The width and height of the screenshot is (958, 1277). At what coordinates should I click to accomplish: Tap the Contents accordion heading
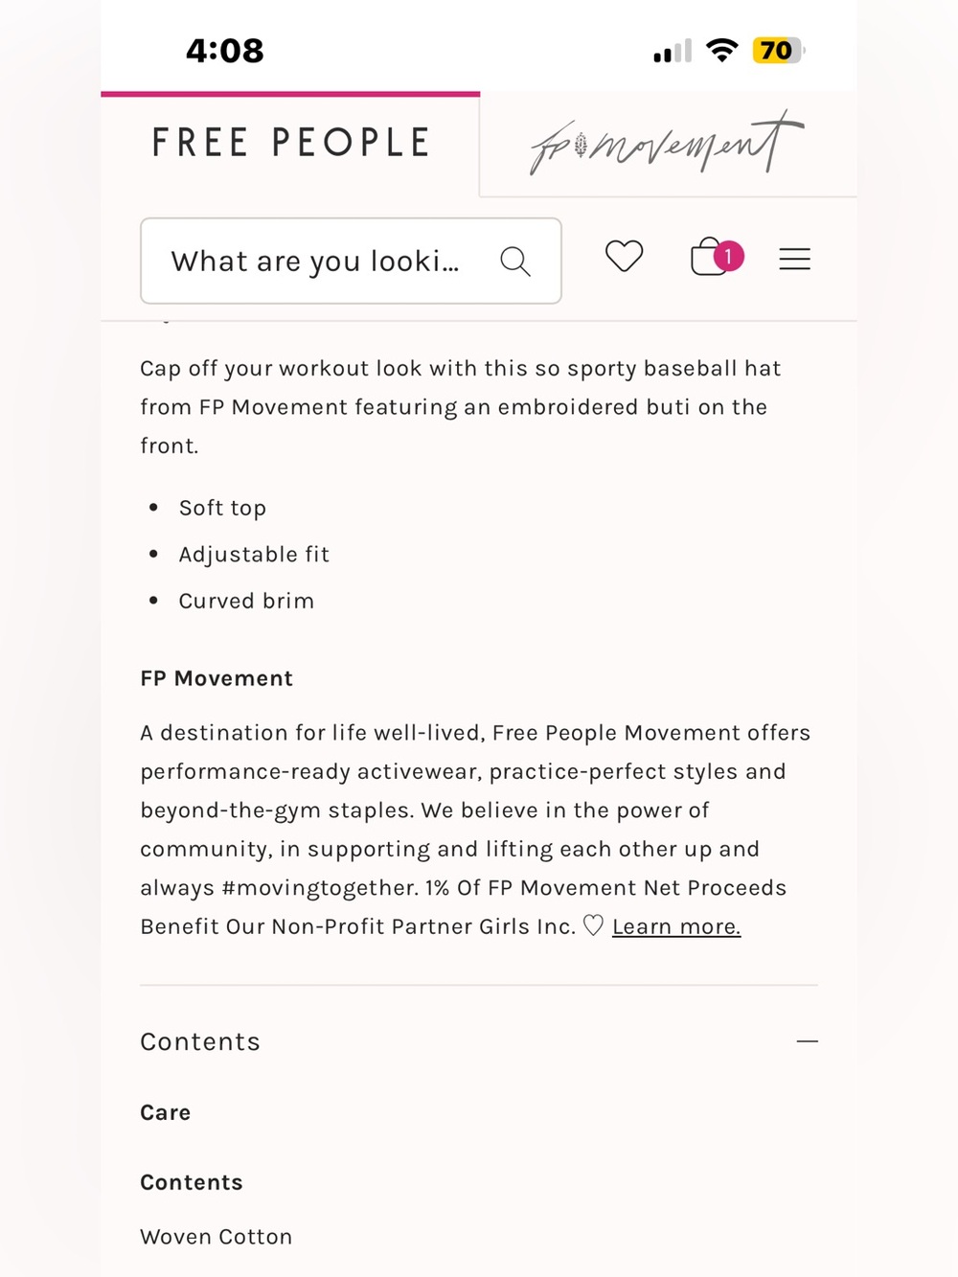point(200,1041)
